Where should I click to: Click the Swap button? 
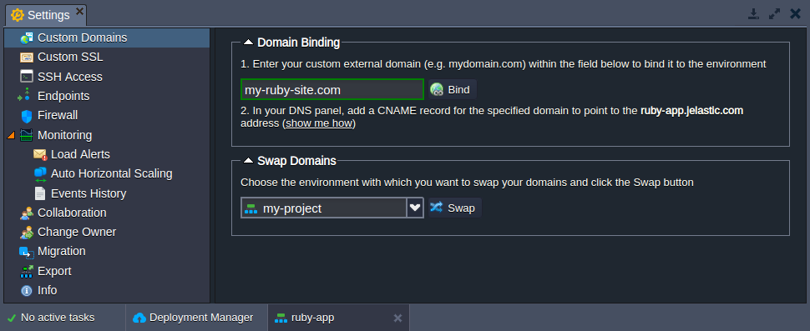[454, 208]
